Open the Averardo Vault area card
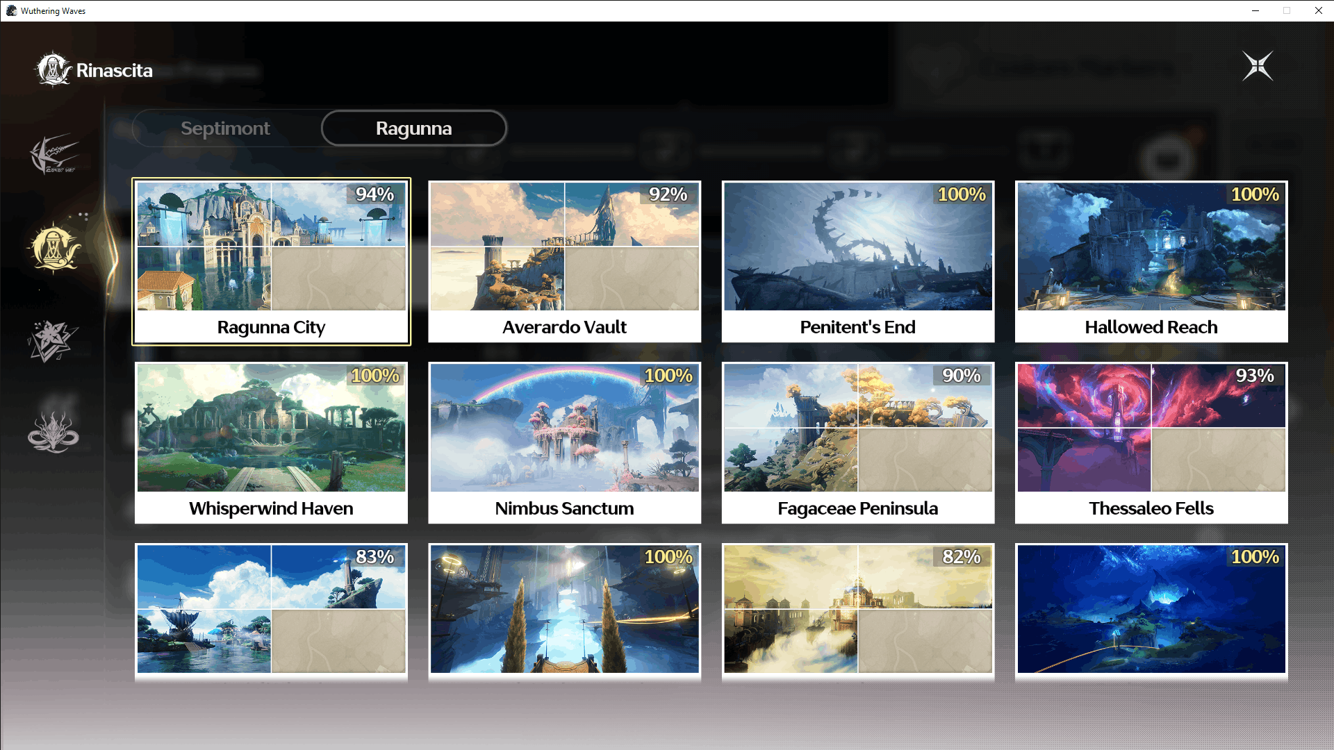The width and height of the screenshot is (1334, 750). 565,262
